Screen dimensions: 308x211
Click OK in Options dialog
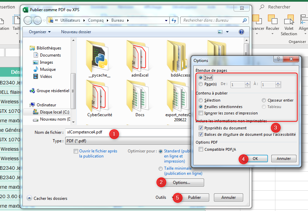(x=255, y=159)
